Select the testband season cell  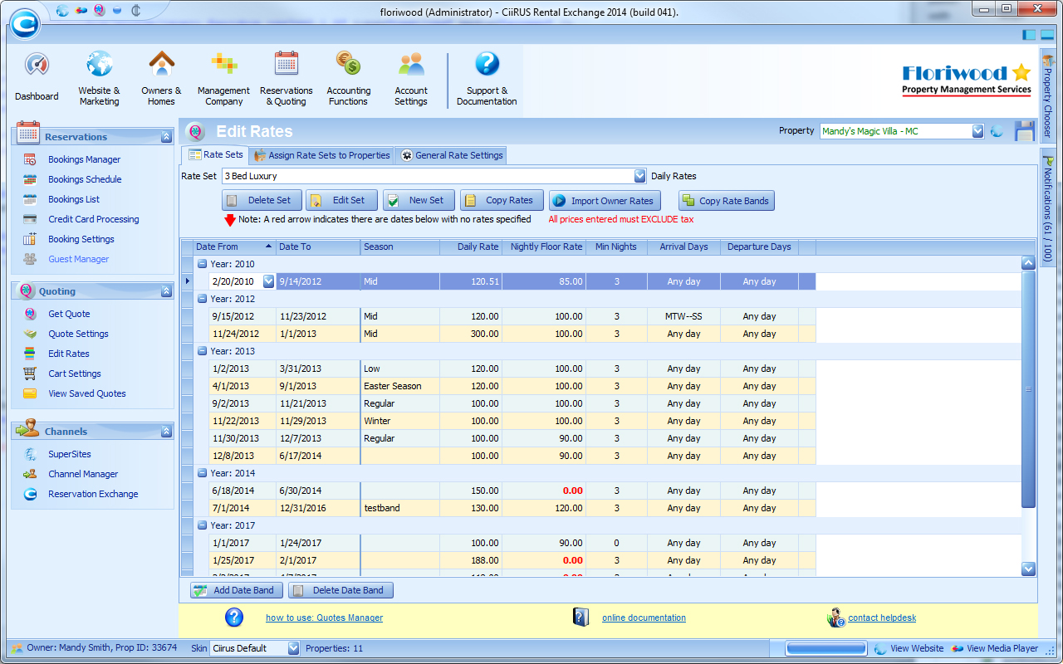point(400,508)
